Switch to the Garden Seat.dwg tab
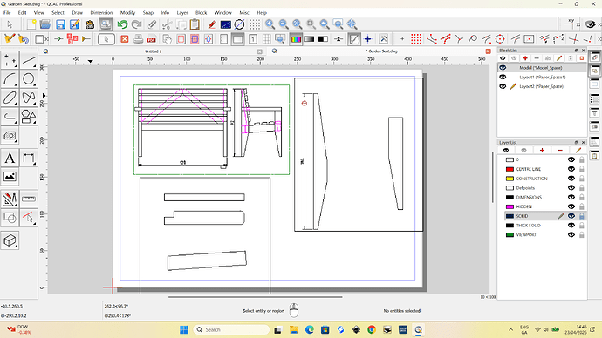Screen dimensions: 602x338 point(381,51)
